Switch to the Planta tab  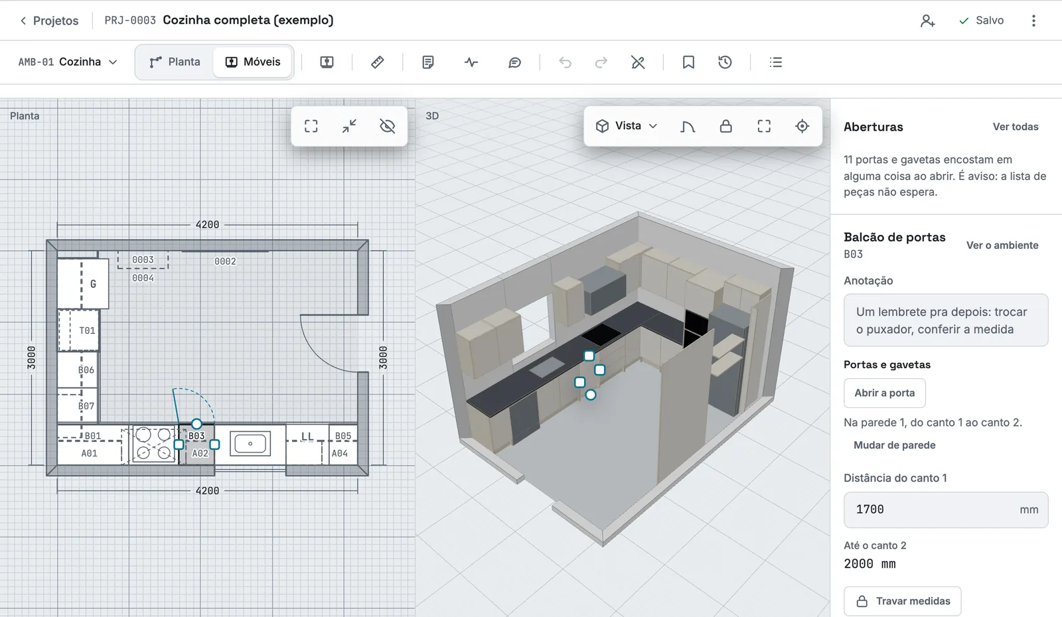[175, 62]
